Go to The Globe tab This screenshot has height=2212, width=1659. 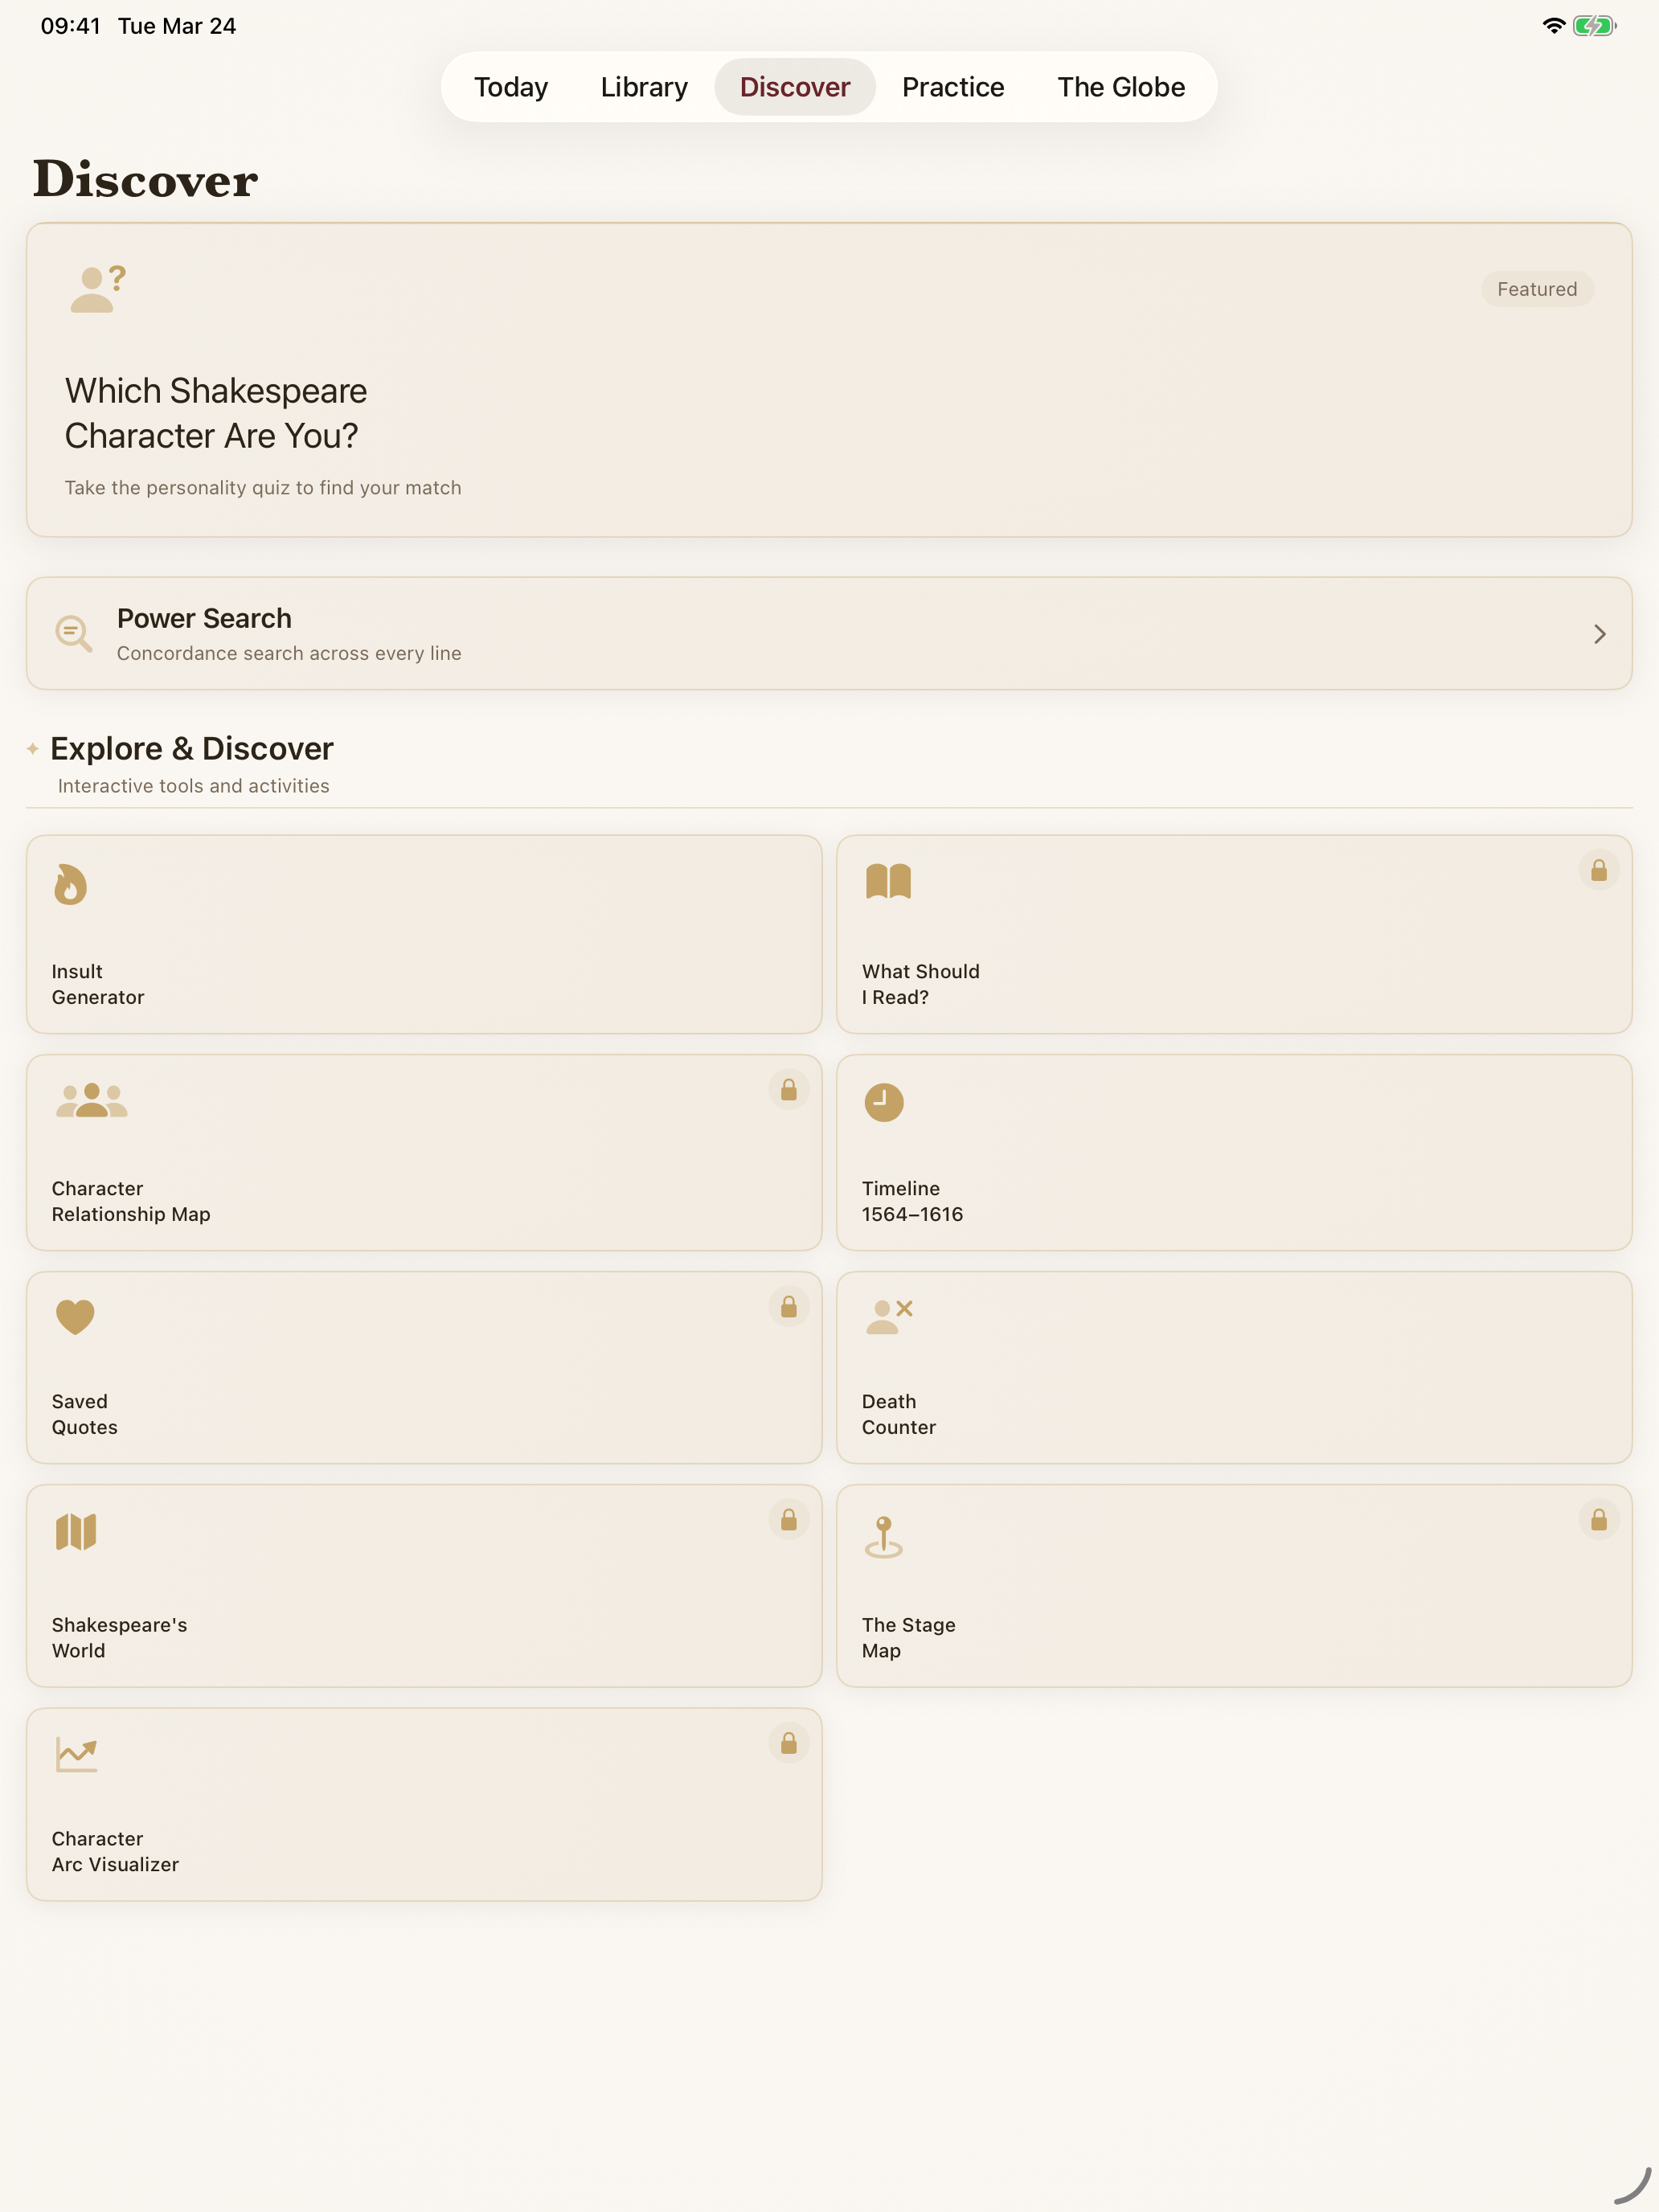(1121, 87)
